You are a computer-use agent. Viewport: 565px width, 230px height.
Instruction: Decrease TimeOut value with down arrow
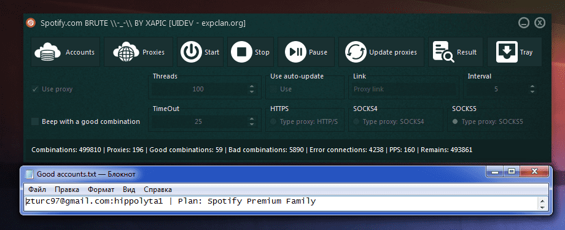[x=252, y=125]
